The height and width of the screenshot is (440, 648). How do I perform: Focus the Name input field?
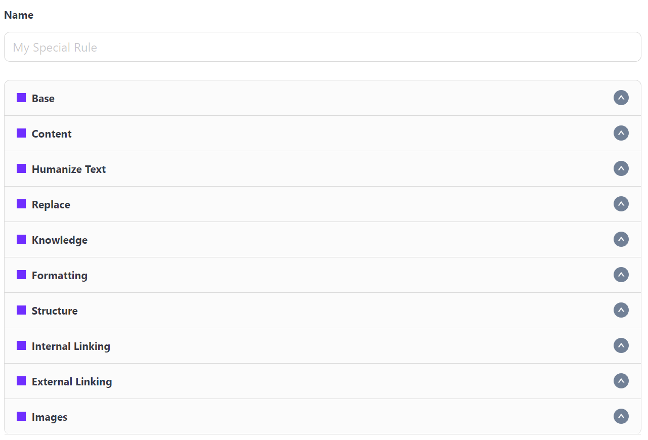point(323,47)
